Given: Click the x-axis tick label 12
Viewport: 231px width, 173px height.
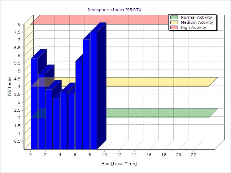Looking at the screenshot, I should pos(119,155).
